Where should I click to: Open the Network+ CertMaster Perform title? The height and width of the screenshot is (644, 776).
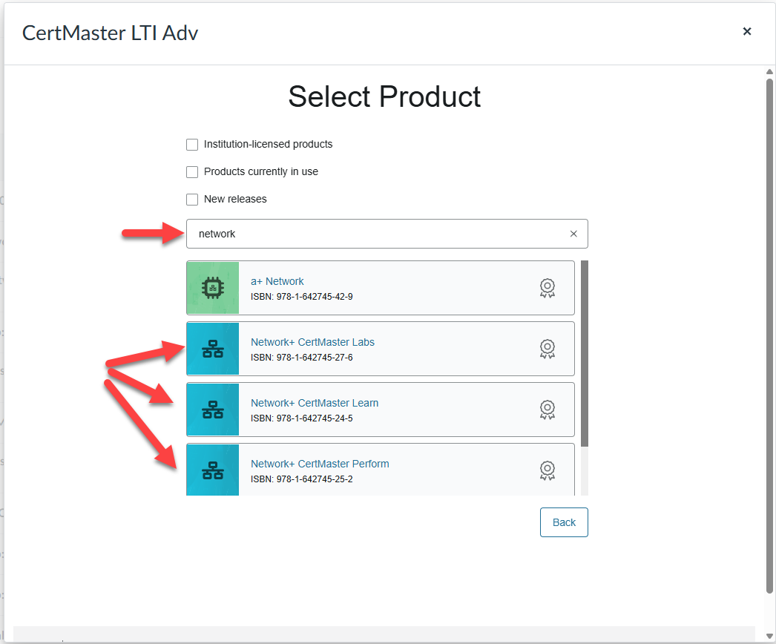(x=320, y=464)
